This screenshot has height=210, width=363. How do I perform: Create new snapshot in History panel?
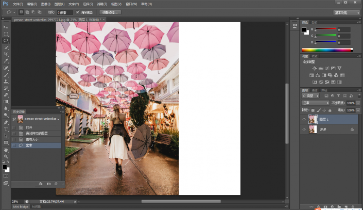click(x=48, y=184)
